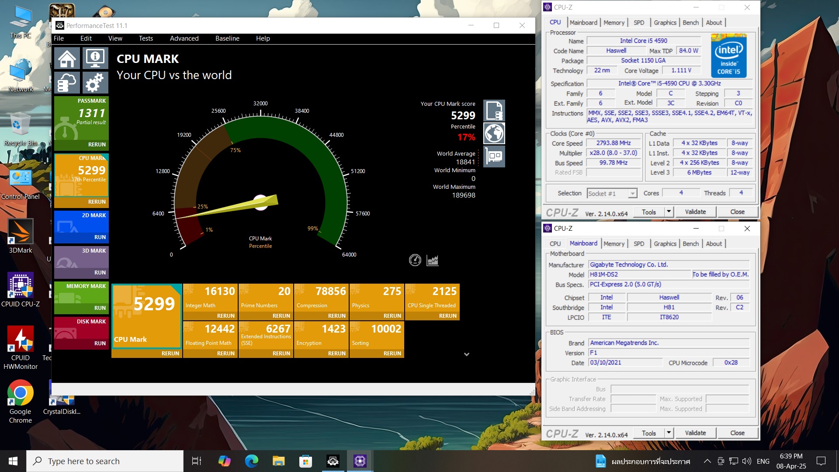Open the CPUID HWMonitor desktop shortcut
The image size is (839, 472).
[x=20, y=348]
